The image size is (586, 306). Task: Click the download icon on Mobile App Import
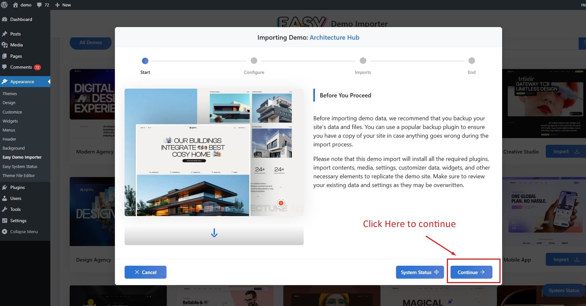pos(577,260)
